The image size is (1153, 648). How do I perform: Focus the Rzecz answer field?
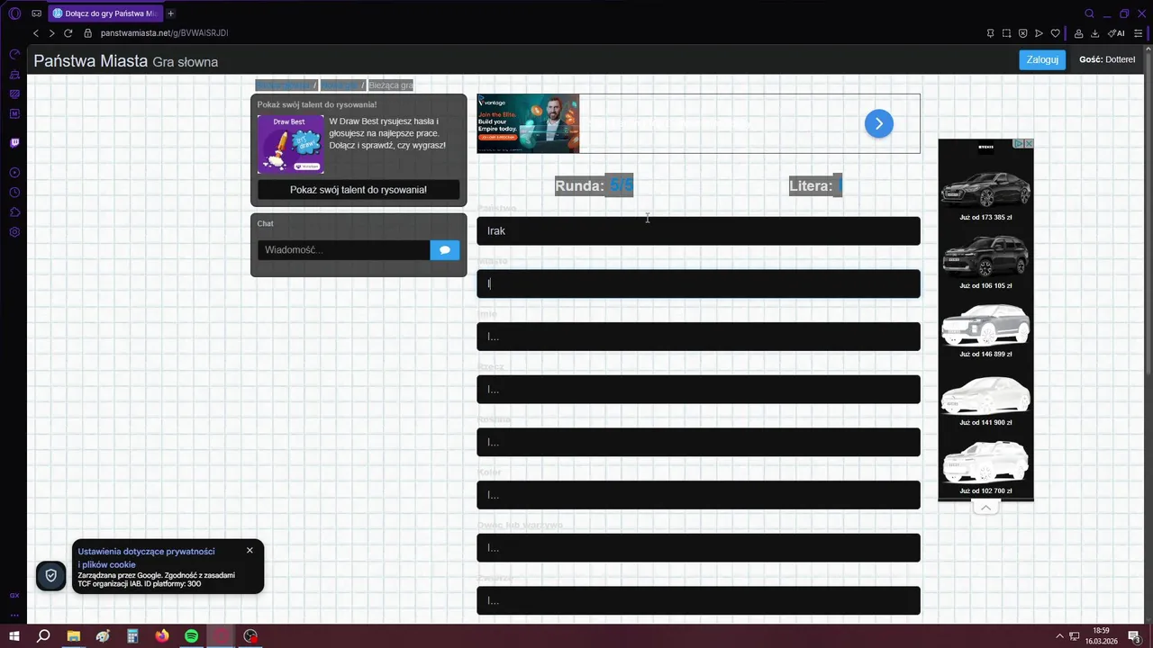[698, 389]
